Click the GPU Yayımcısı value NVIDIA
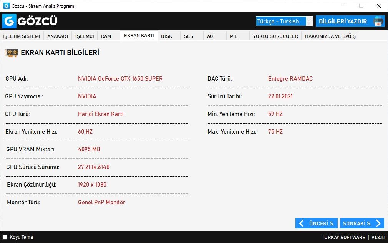This screenshot has width=388, height=243. click(87, 96)
